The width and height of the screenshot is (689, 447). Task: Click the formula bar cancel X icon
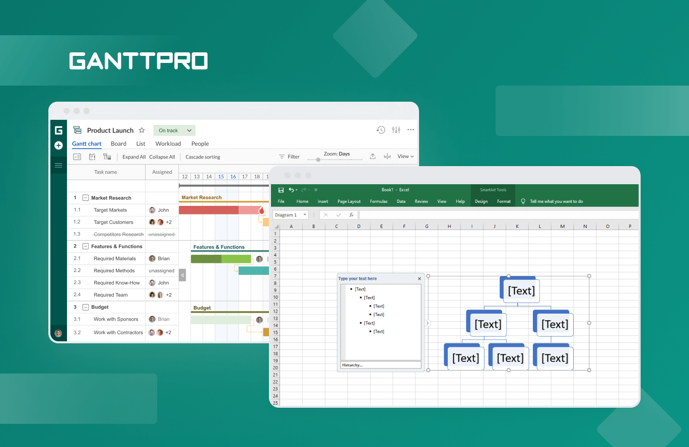click(326, 215)
